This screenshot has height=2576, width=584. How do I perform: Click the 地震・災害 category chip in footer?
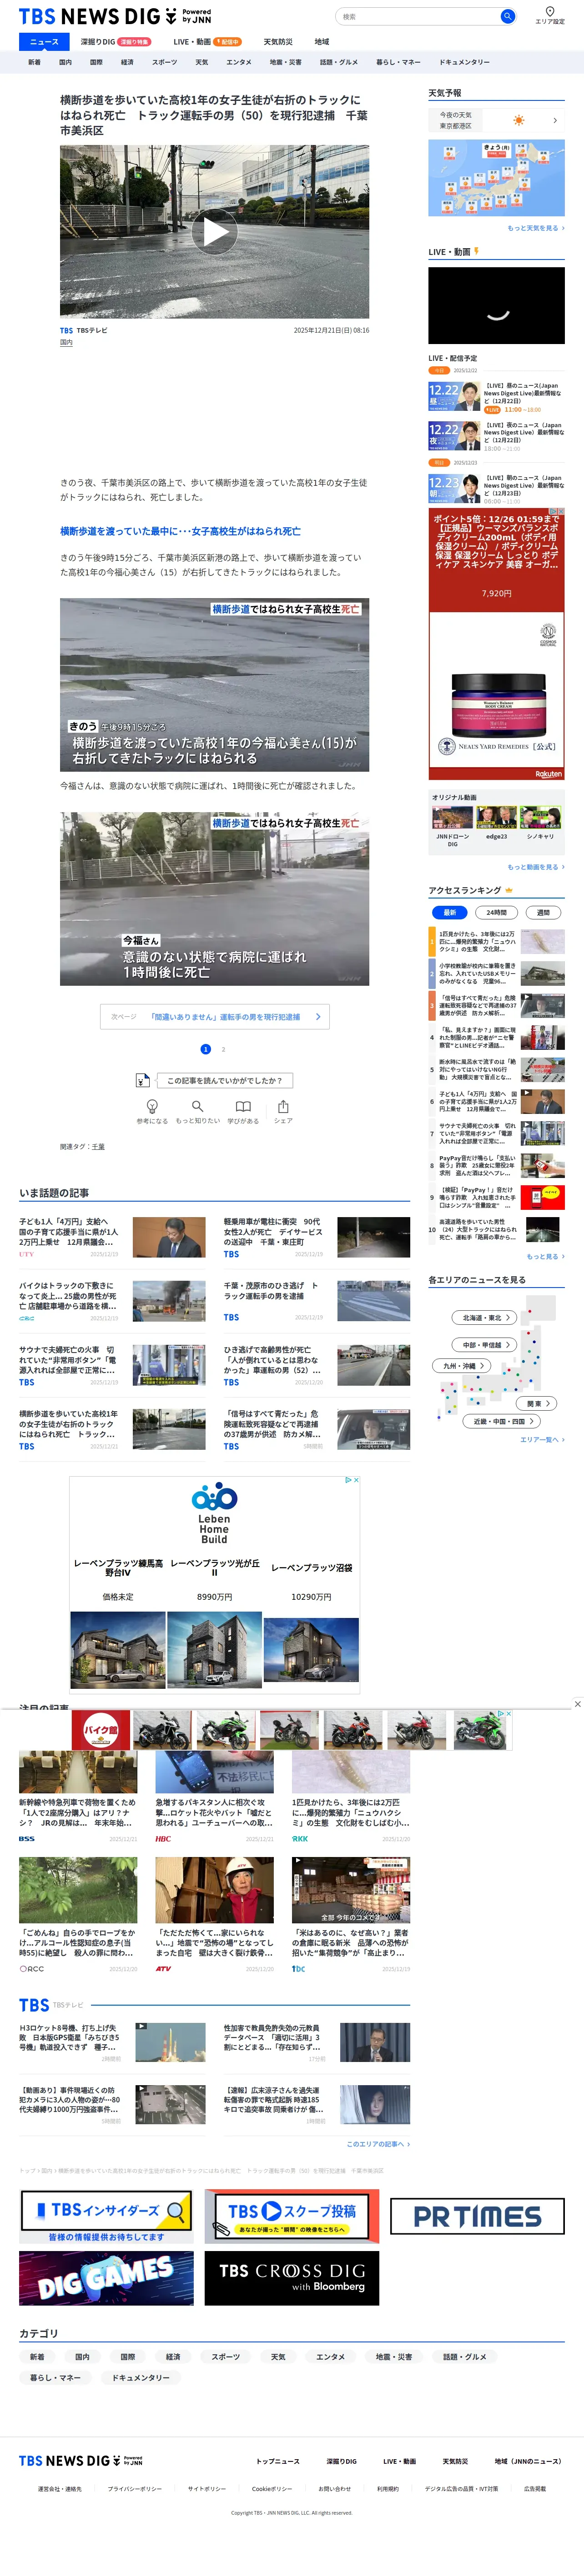coord(394,2357)
